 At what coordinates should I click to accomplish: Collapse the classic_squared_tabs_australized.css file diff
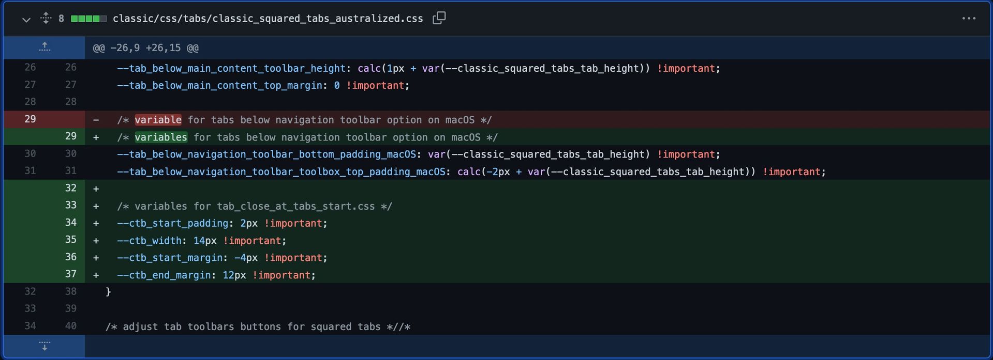26,19
